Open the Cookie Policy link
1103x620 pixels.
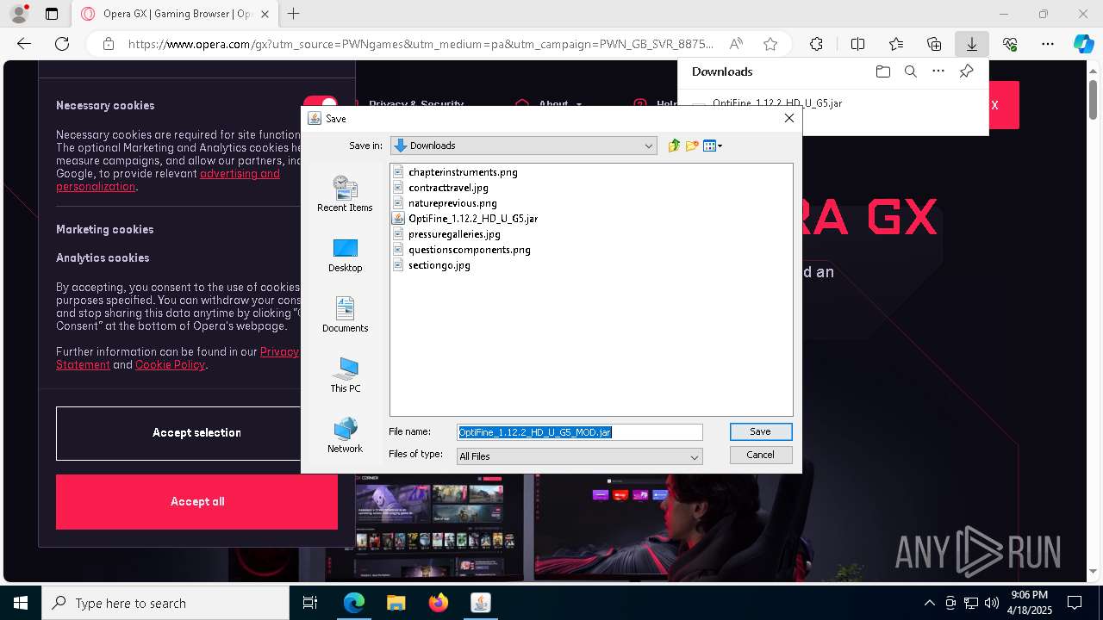click(x=170, y=365)
